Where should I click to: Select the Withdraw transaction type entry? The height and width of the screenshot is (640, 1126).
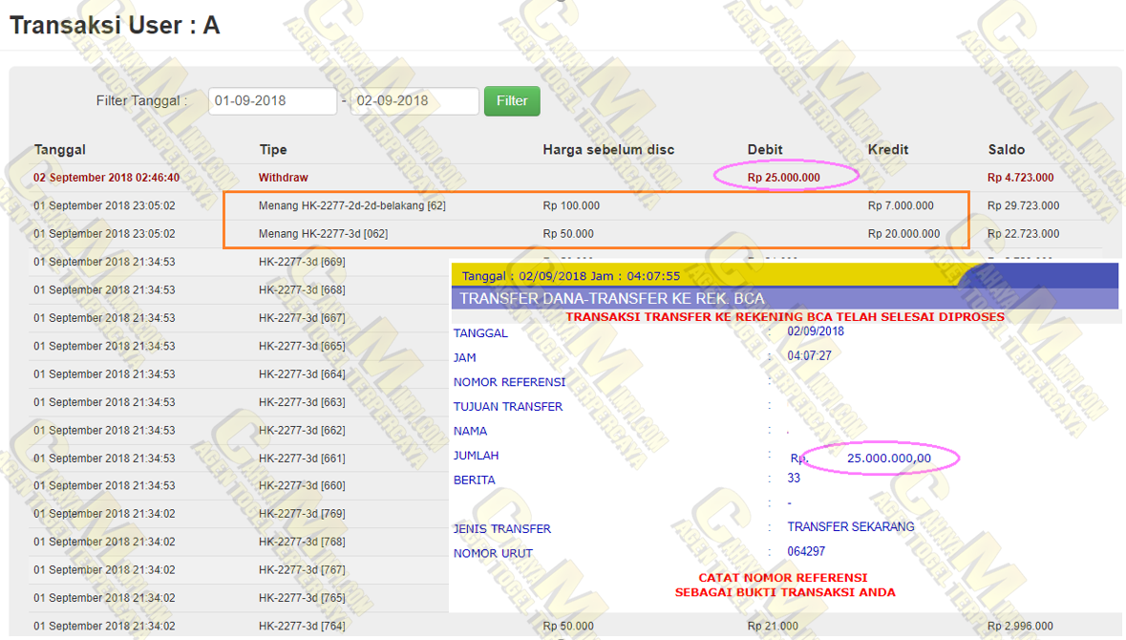[284, 178]
